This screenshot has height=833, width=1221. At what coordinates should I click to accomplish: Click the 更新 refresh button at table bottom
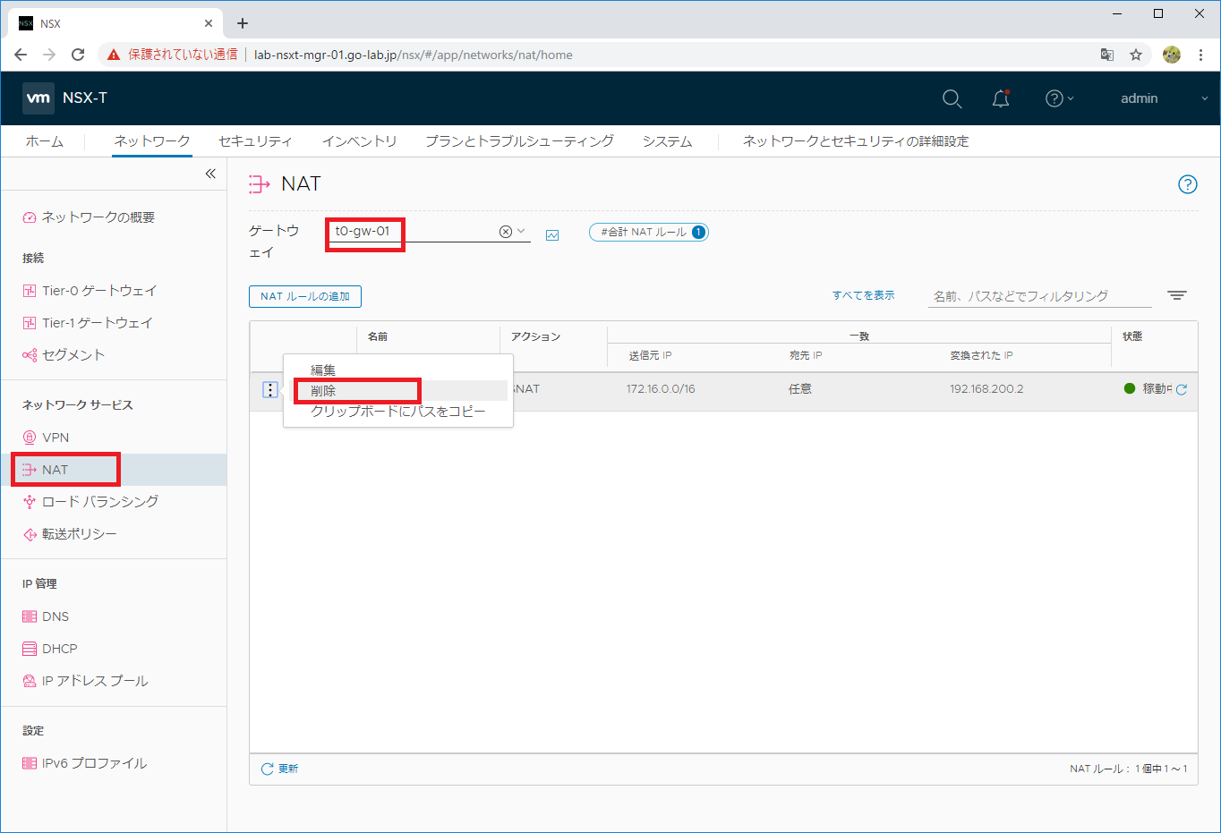click(279, 769)
